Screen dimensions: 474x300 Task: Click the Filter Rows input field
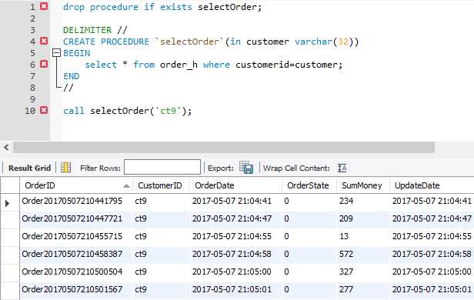(162, 167)
